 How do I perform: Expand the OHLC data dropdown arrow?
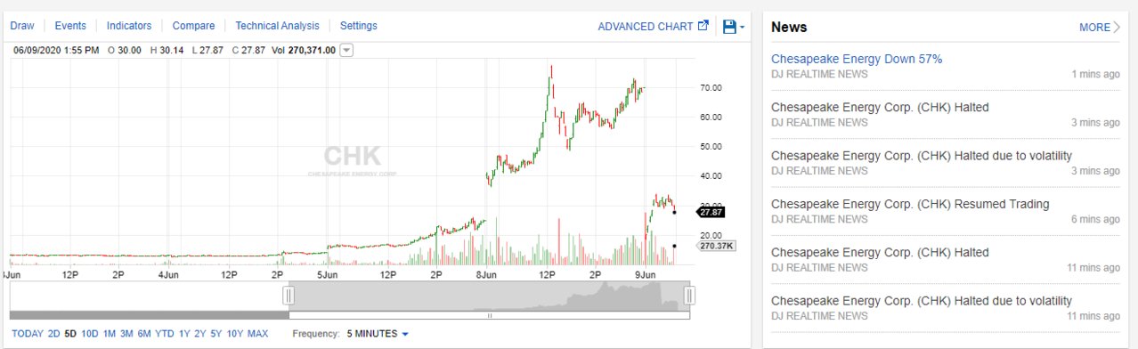pos(347,51)
